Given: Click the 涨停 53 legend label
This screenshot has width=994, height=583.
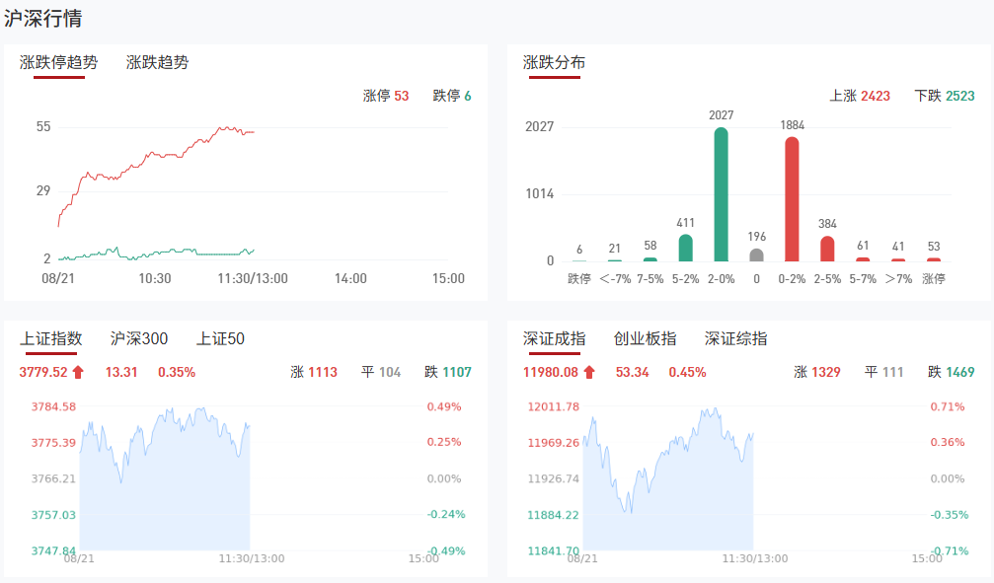Looking at the screenshot, I should (x=386, y=96).
